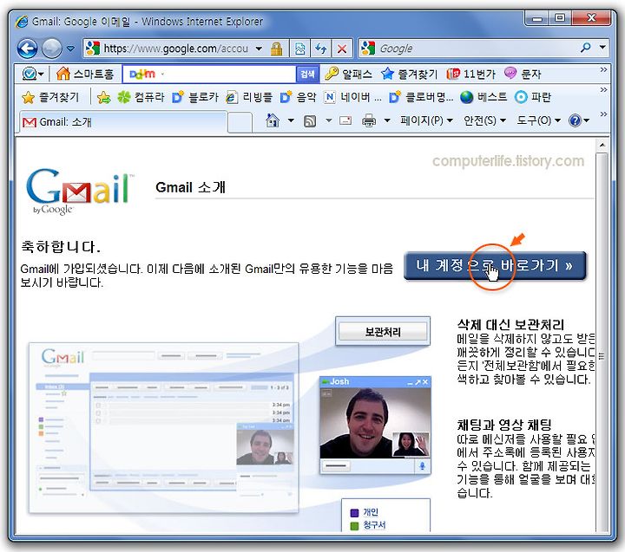This screenshot has width=625, height=552.
Task: Open the 블로카 bookmark
Action: click(x=195, y=97)
